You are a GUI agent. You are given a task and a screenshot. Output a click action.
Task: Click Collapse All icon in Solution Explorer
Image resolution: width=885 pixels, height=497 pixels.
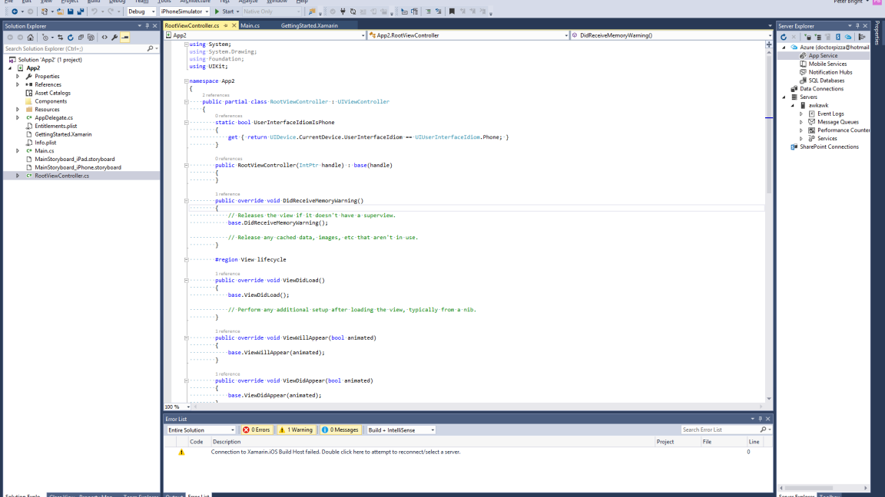[x=81, y=38]
